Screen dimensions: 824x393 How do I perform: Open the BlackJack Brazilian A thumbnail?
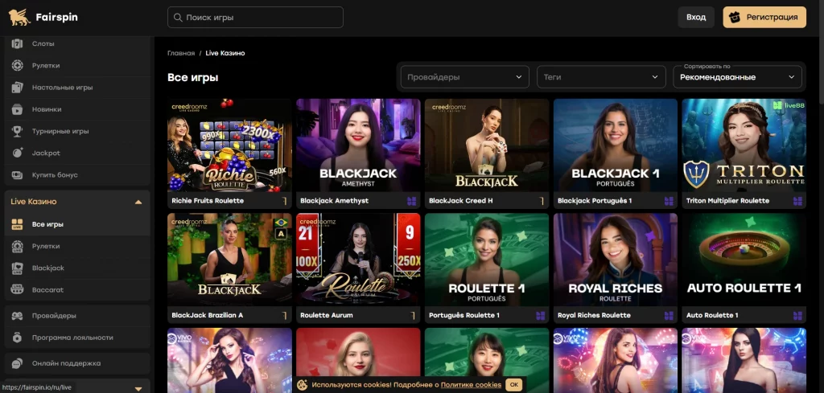pyautogui.click(x=229, y=260)
